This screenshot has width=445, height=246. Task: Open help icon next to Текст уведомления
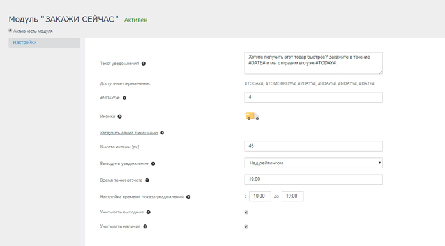click(144, 64)
